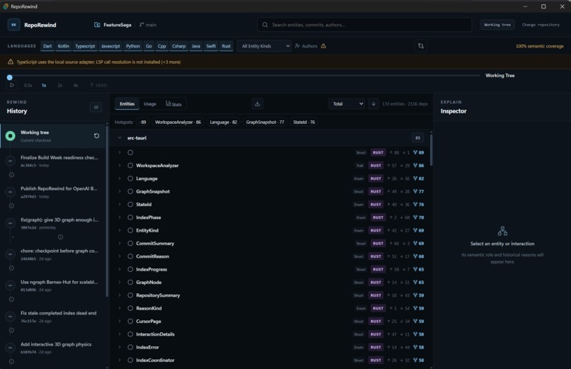The width and height of the screenshot is (571, 369).
Task: Move the timeline slider handle
Action: 10,77
